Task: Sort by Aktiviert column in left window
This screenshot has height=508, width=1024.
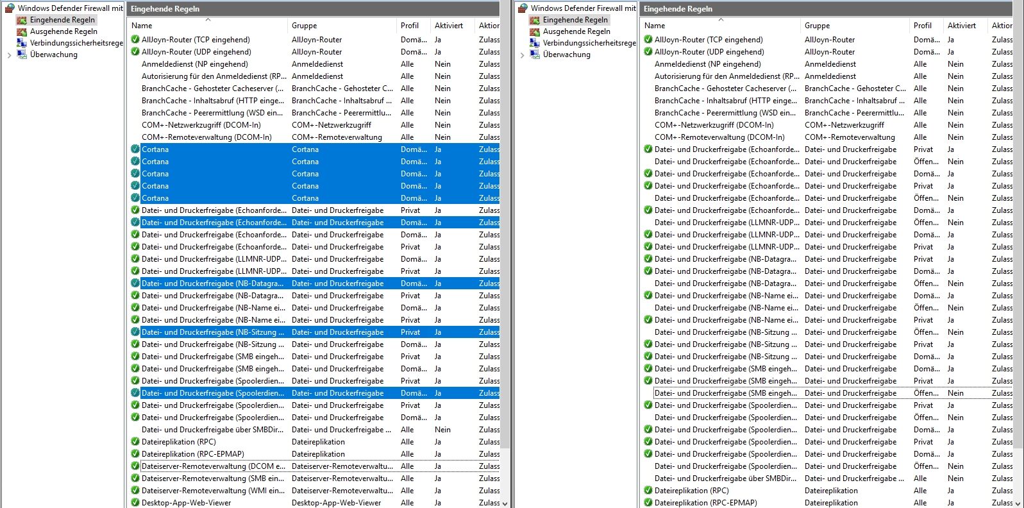Action: point(453,26)
